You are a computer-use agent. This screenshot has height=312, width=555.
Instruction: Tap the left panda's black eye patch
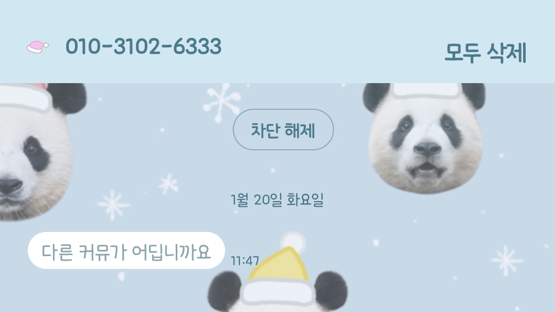pyautogui.click(x=36, y=154)
